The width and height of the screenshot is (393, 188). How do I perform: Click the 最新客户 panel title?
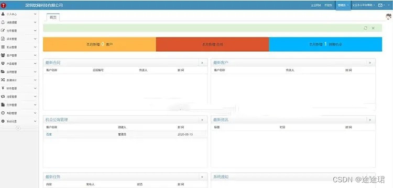(221, 63)
